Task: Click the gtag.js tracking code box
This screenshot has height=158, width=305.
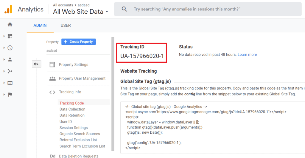Action: click(213, 127)
